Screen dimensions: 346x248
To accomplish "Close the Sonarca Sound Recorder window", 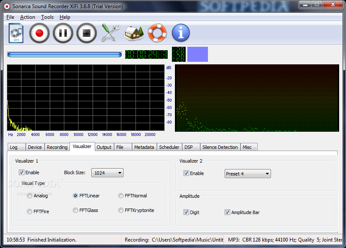I will pos(333,5).
